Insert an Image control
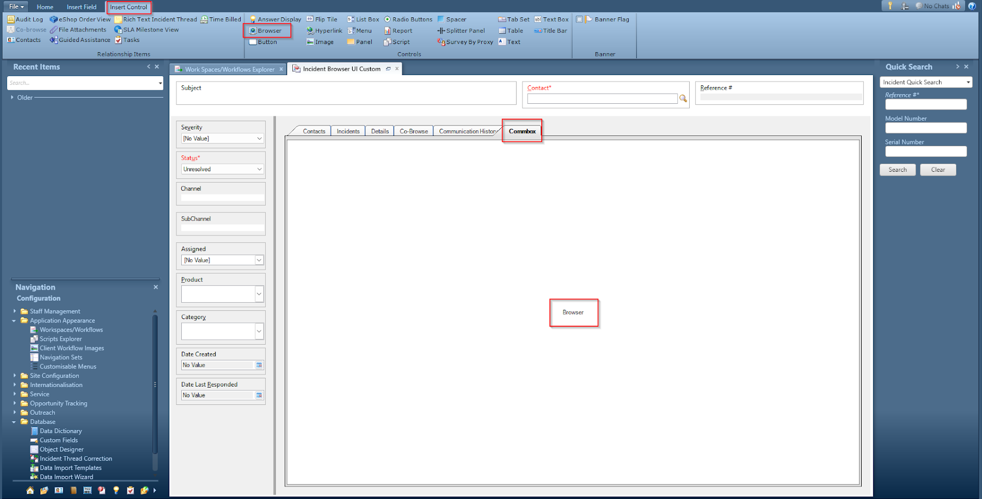 click(320, 42)
